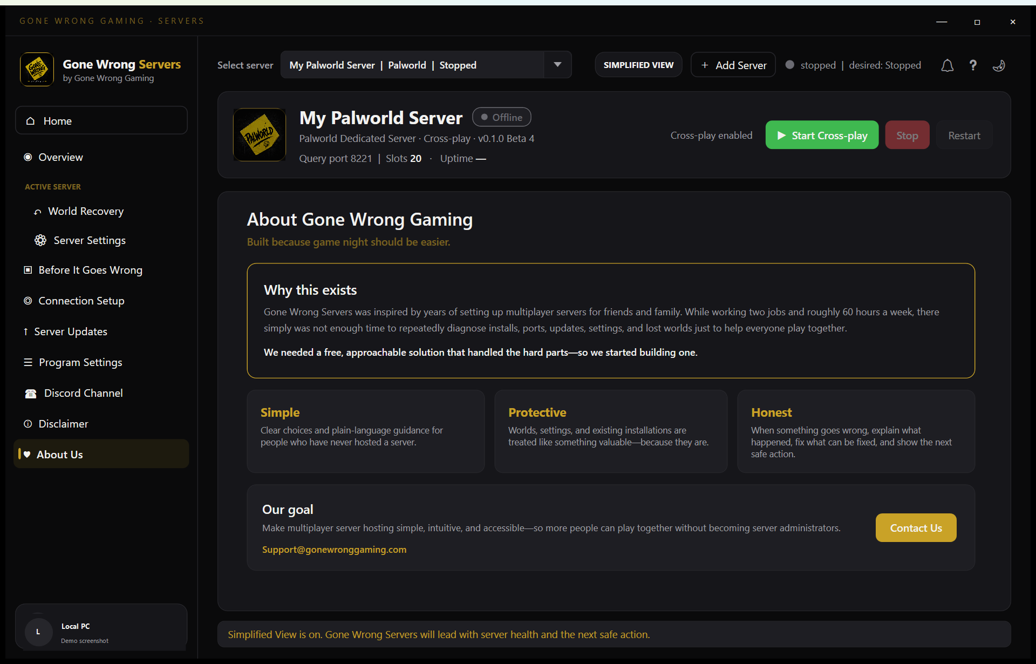
Task: Start the server with Start Cross-play
Action: [x=822, y=135]
